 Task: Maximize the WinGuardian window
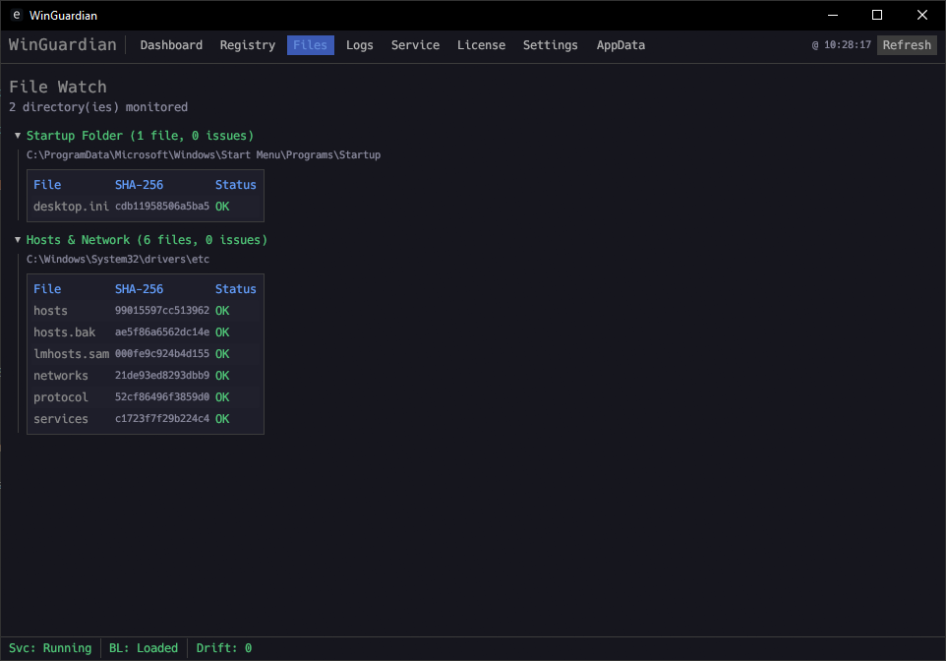tap(876, 15)
